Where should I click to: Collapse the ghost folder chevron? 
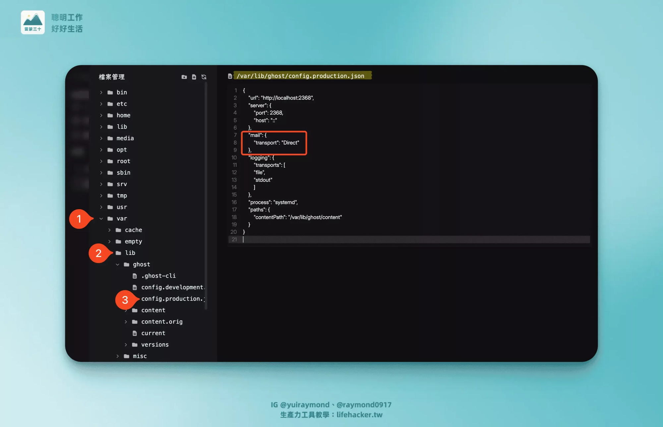(x=117, y=265)
